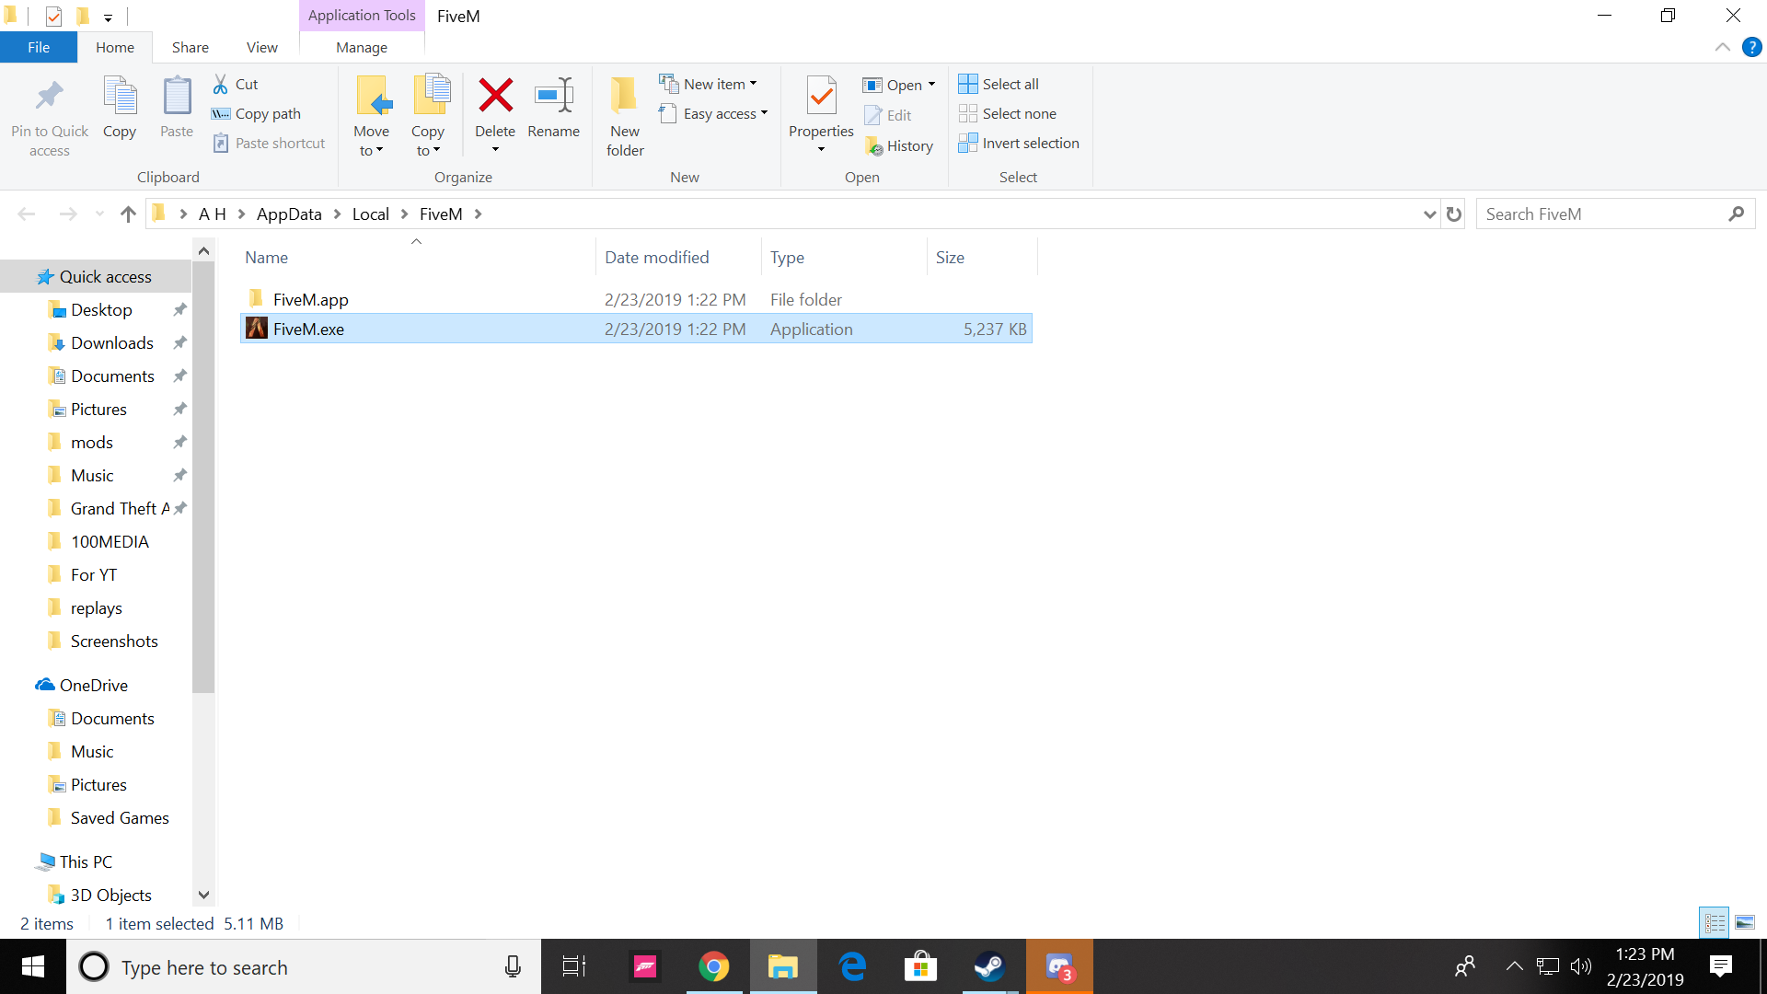Switch to the View ribbon tab
Image resolution: width=1767 pixels, height=994 pixels.
click(261, 47)
